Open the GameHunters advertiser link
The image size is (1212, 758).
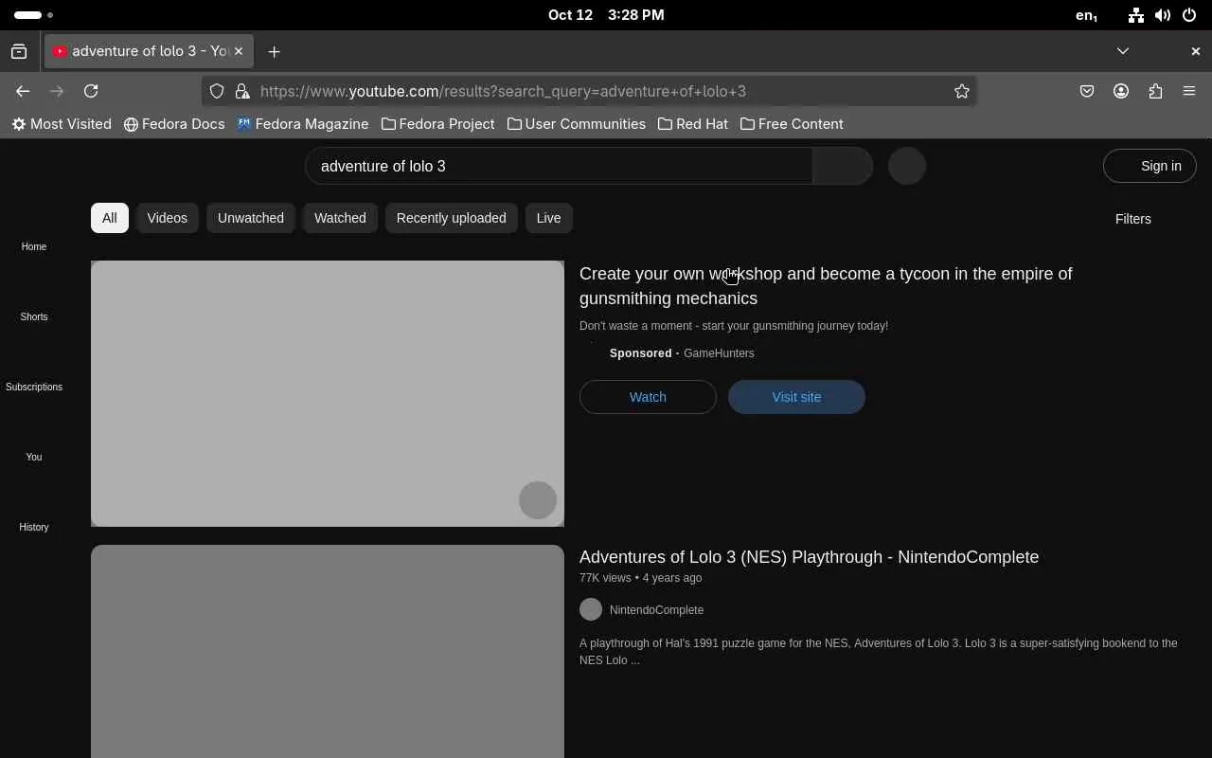[x=719, y=353]
